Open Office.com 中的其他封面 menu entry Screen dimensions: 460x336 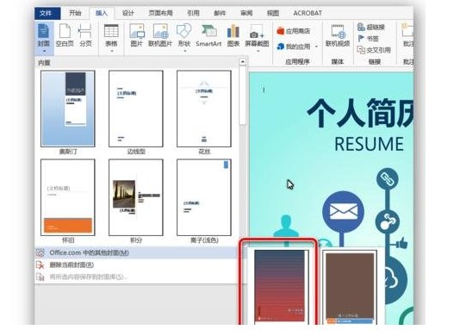[x=136, y=252]
